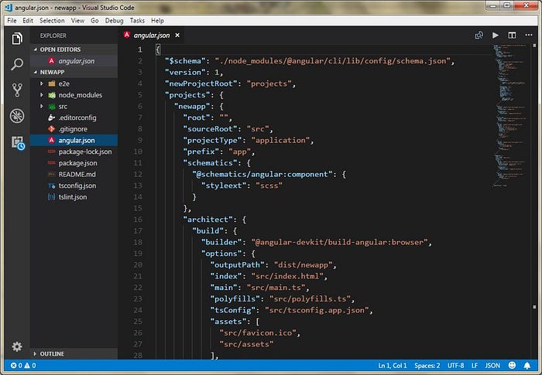The width and height of the screenshot is (542, 375).
Task: Open the Selection menu
Action: [x=52, y=20]
